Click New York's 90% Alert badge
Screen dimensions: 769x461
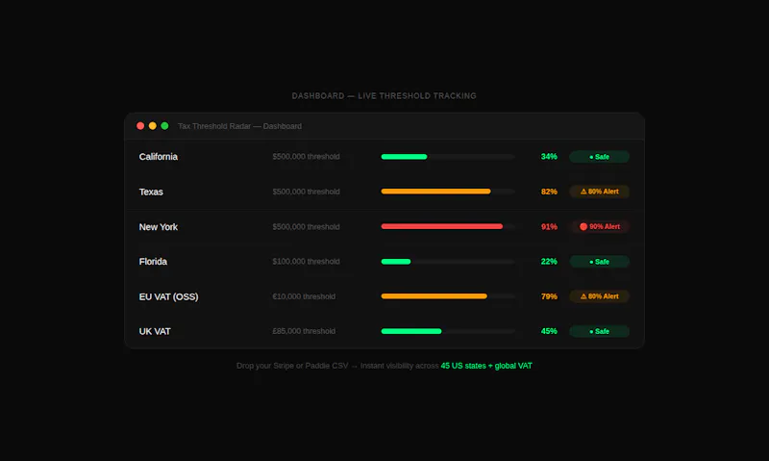pyautogui.click(x=599, y=226)
